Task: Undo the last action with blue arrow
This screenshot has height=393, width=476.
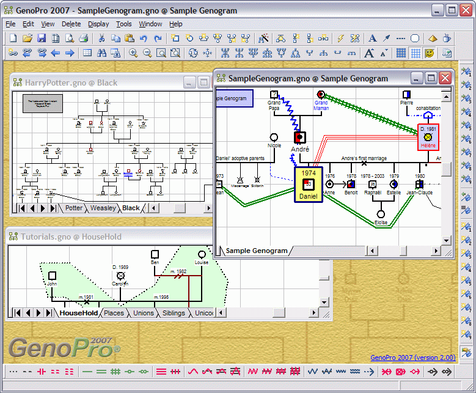Action: (144, 39)
